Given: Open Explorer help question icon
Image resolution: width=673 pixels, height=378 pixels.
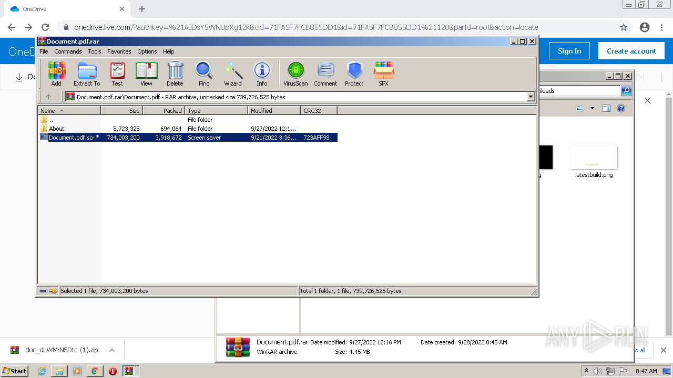Looking at the screenshot, I should point(621,108).
